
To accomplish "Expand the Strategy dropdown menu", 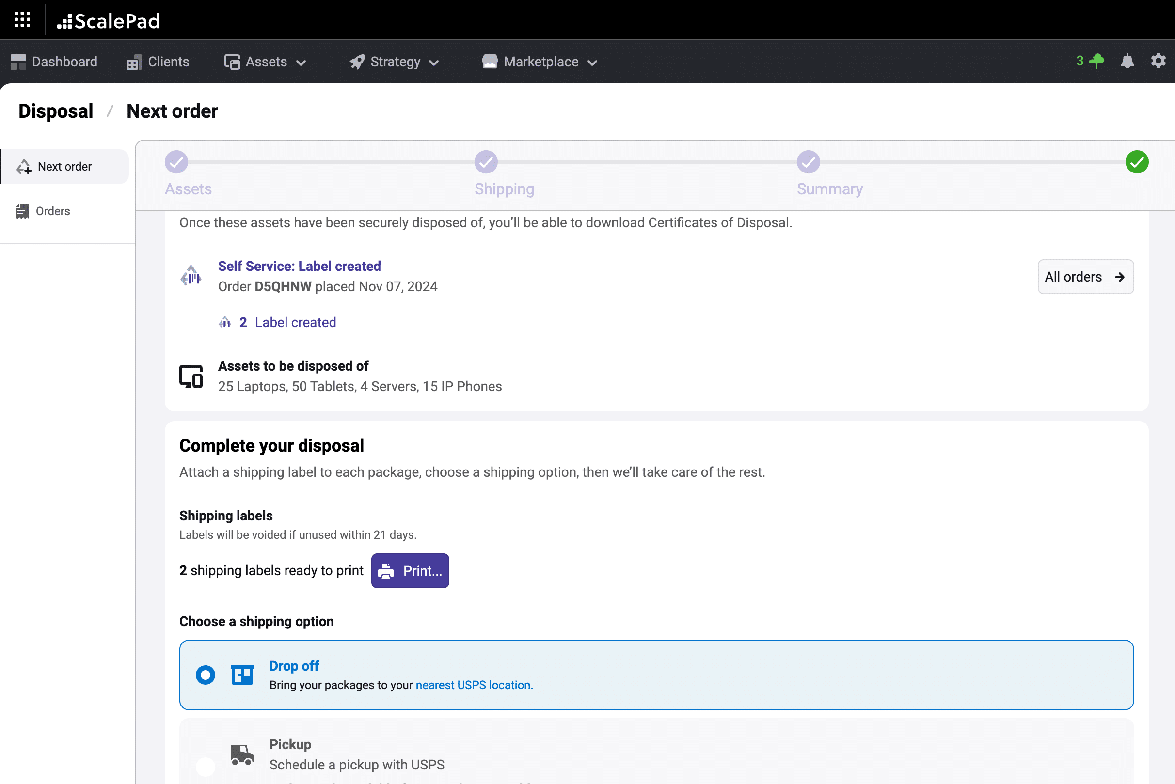I will (x=395, y=62).
